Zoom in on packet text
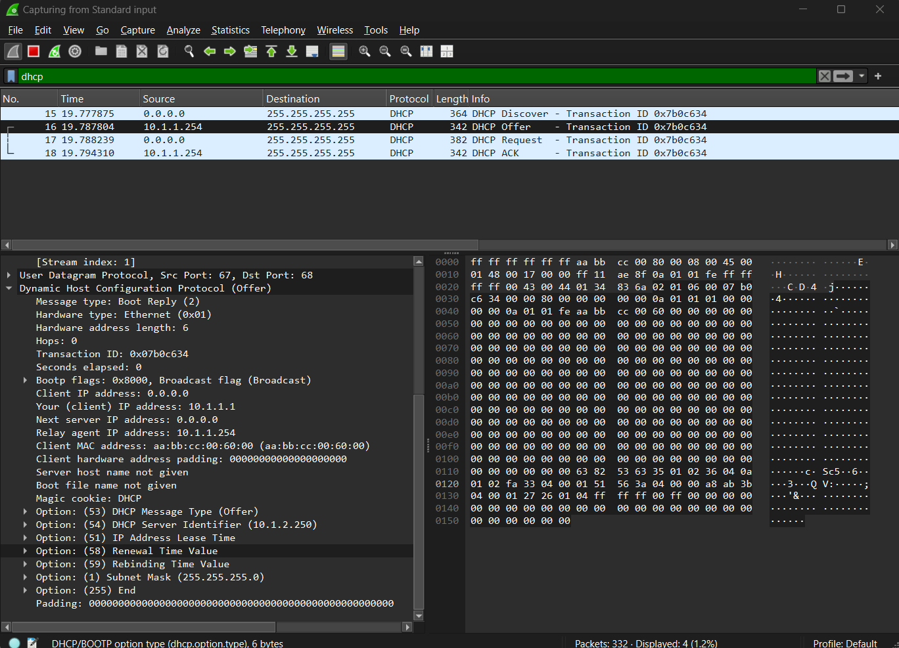Image resolution: width=899 pixels, height=648 pixels. [365, 51]
